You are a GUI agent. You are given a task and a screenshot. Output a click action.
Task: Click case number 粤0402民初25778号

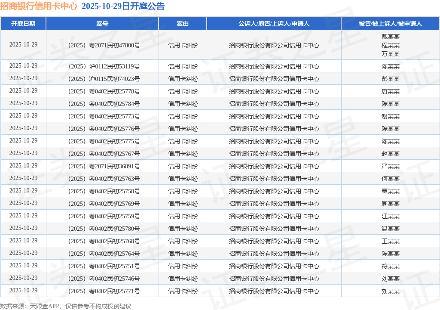point(114,91)
